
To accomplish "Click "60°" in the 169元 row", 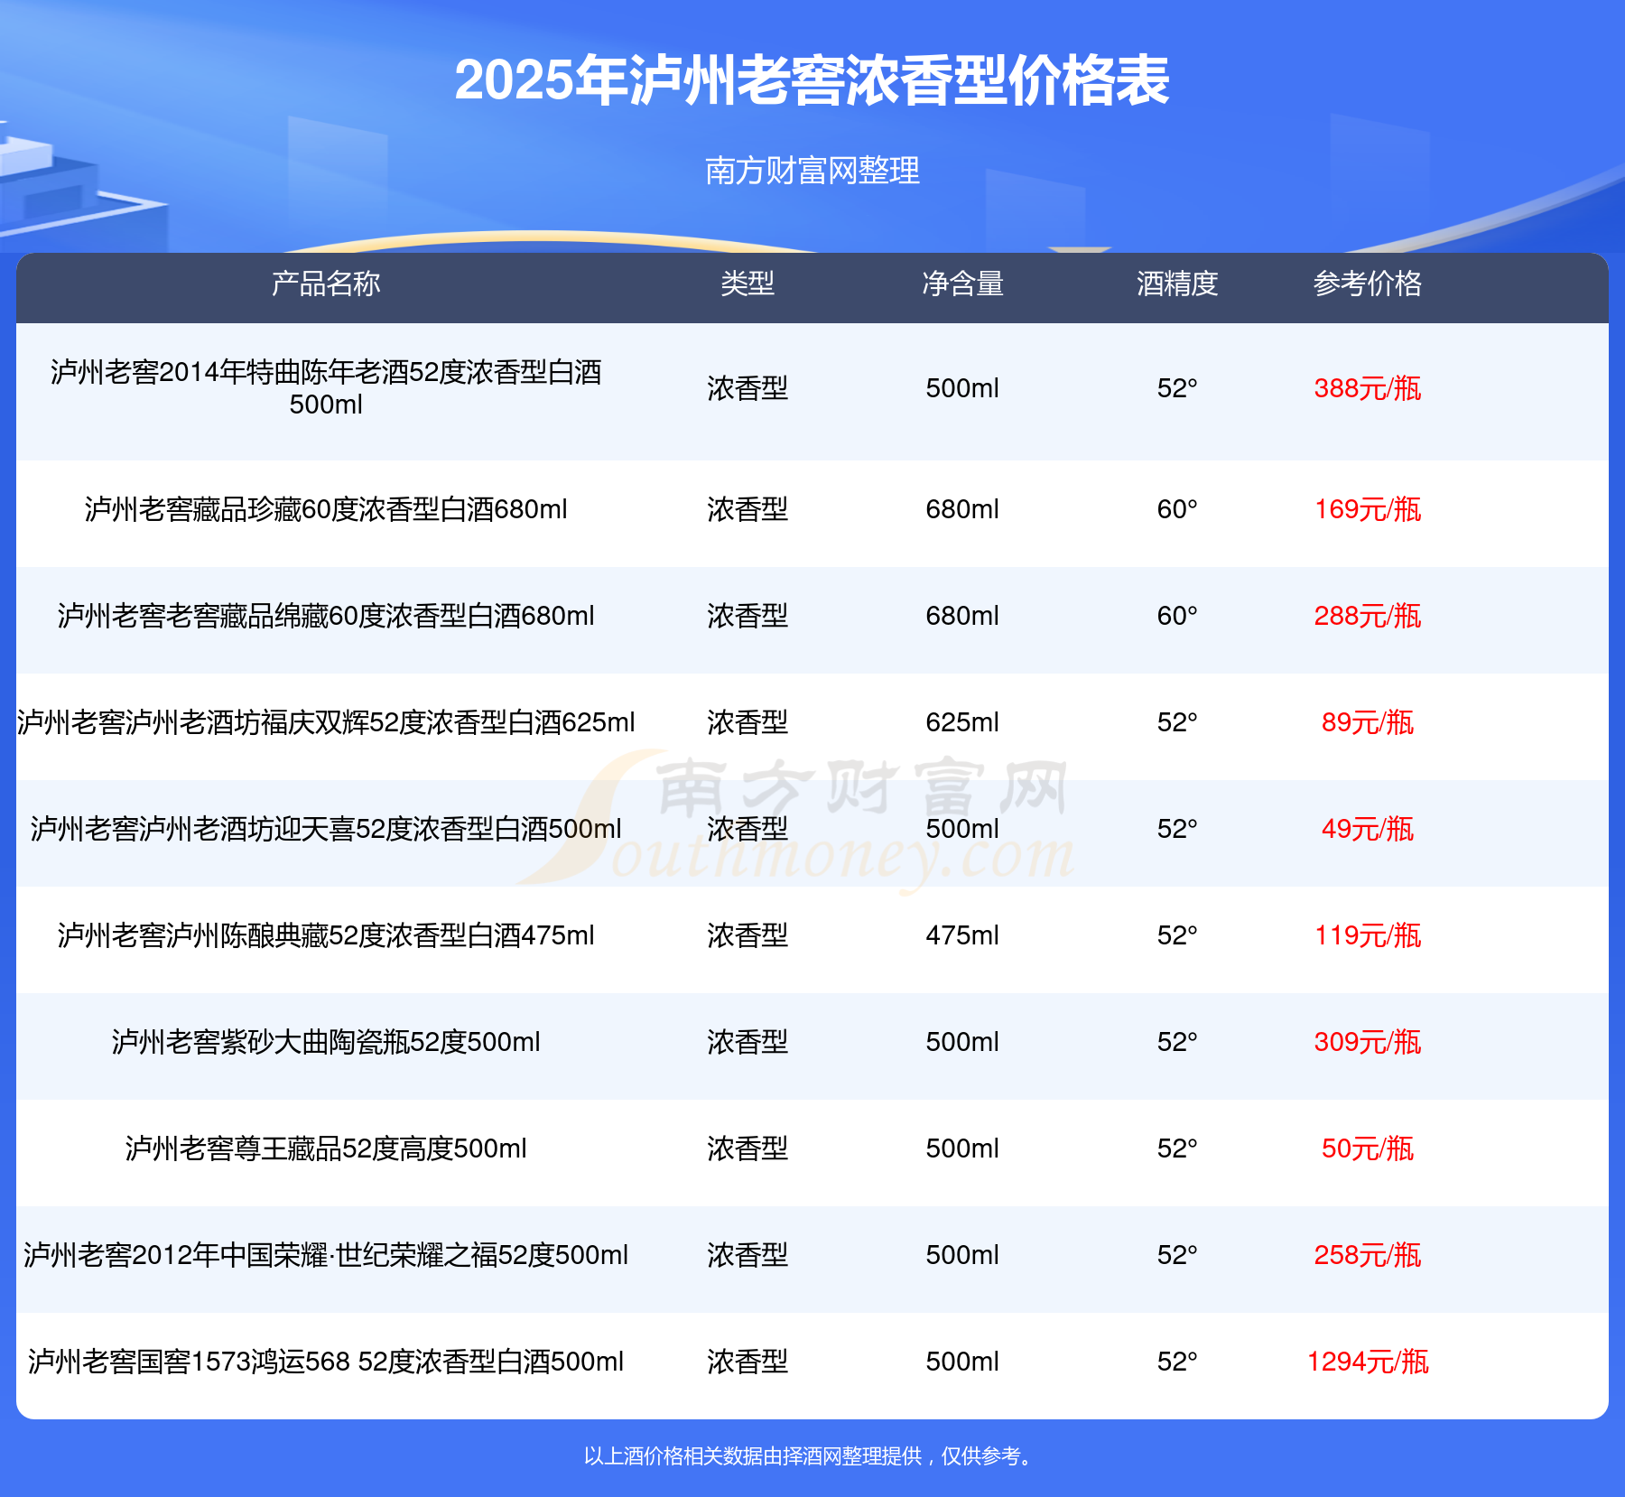I will tap(1177, 509).
